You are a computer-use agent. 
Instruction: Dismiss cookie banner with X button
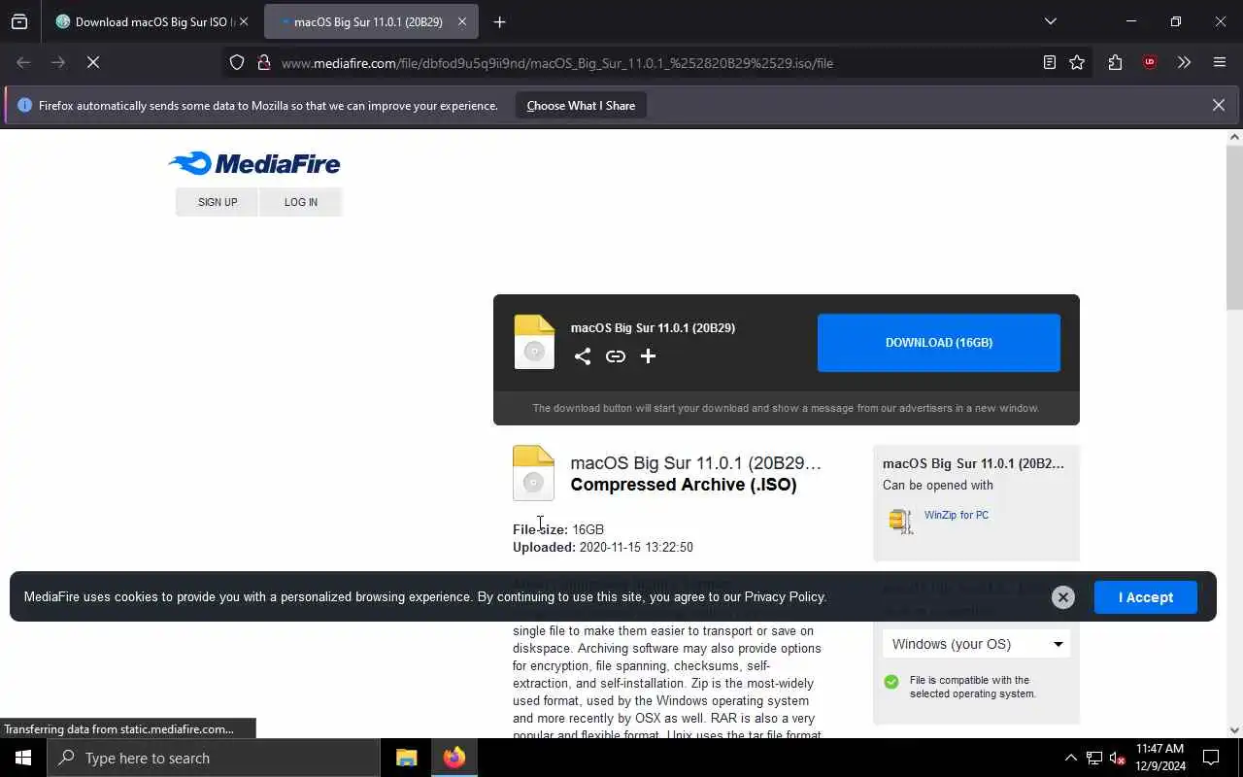tap(1063, 597)
